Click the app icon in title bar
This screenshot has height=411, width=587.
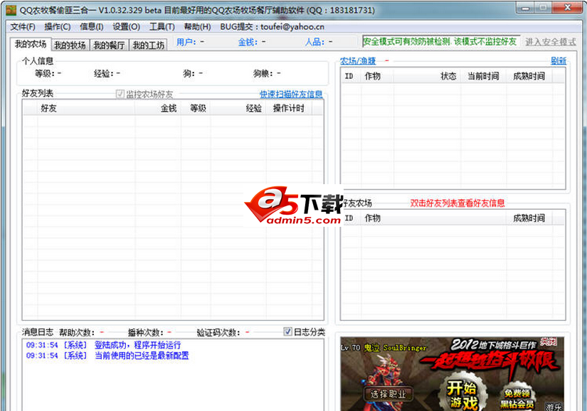pyautogui.click(x=11, y=10)
